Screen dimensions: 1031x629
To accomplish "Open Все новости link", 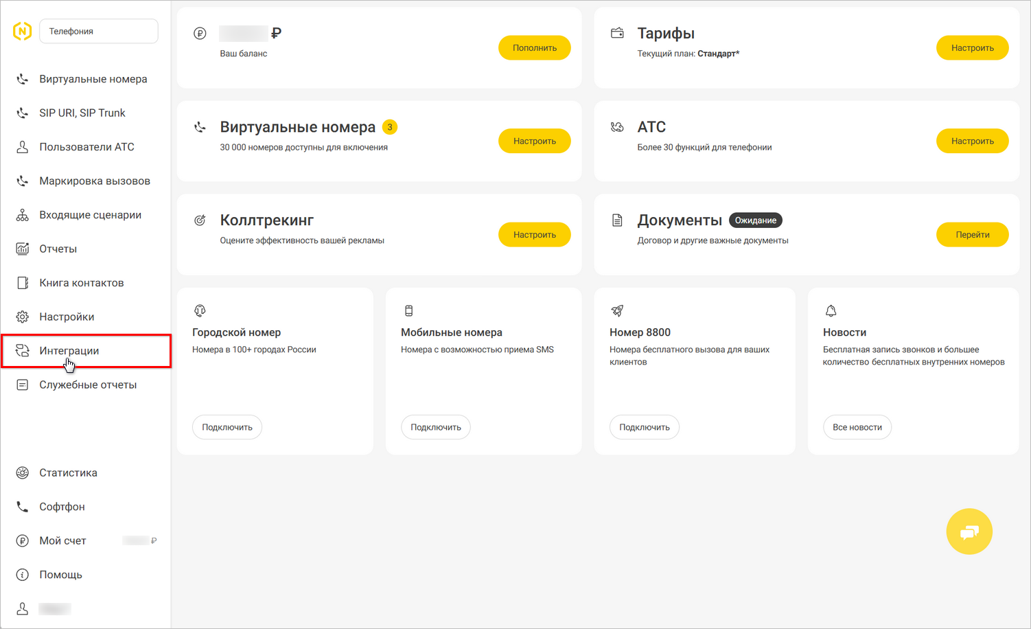I will point(857,426).
